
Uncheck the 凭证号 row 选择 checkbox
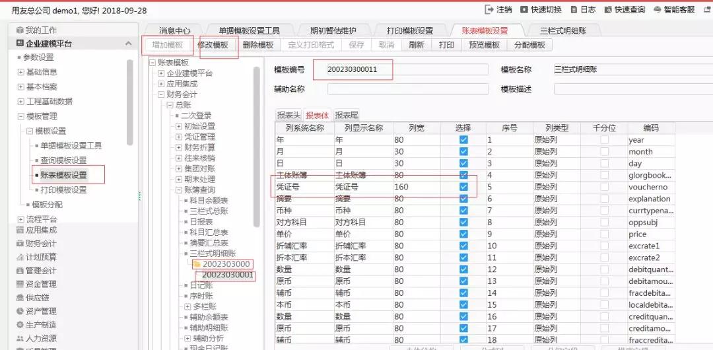(x=463, y=188)
